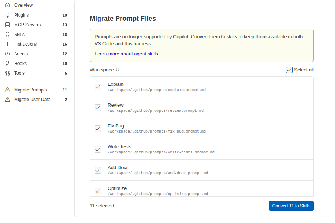The height and width of the screenshot is (223, 335).
Task: Click the Migrate Prompts warning icon
Action: (x=7, y=90)
